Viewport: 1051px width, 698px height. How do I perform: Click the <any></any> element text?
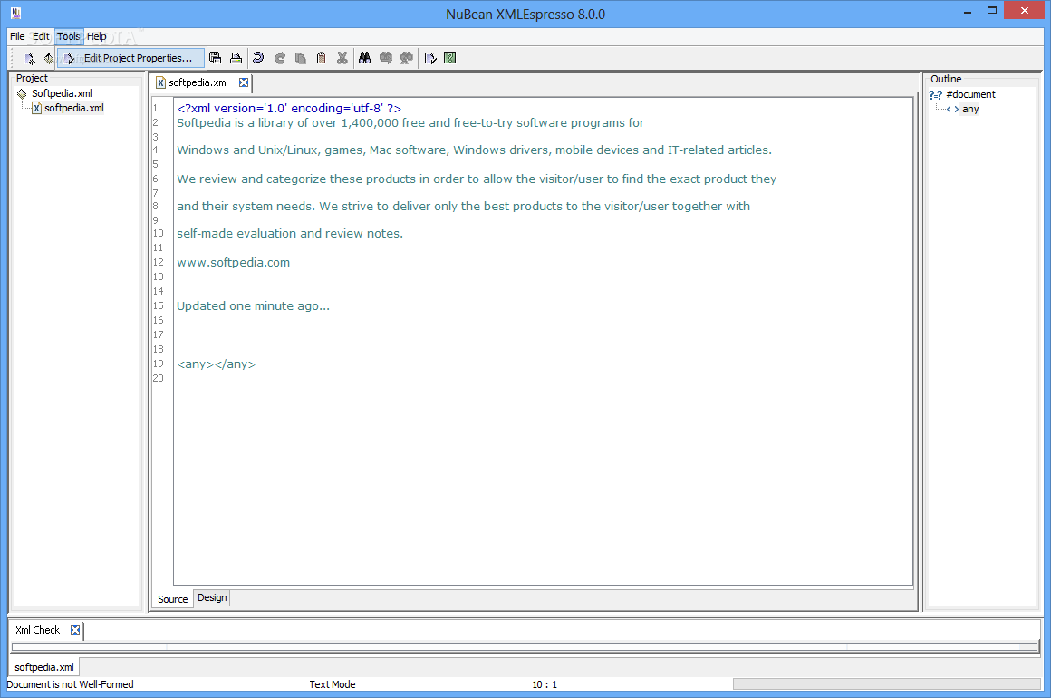(216, 364)
